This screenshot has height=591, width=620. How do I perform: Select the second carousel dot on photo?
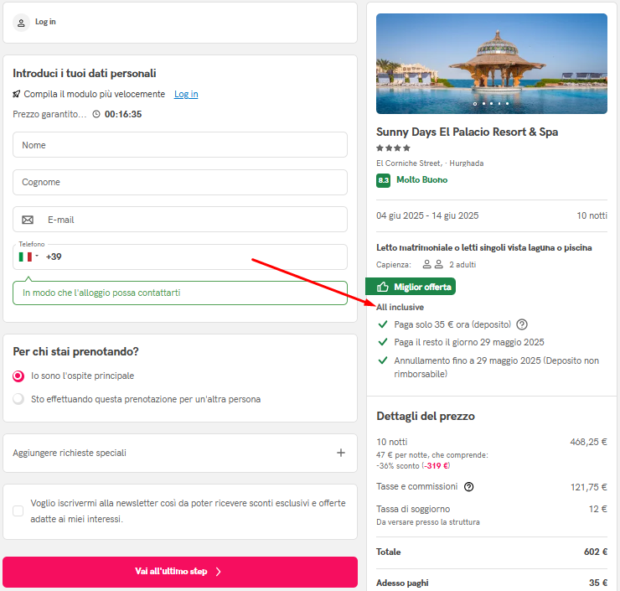tap(483, 104)
